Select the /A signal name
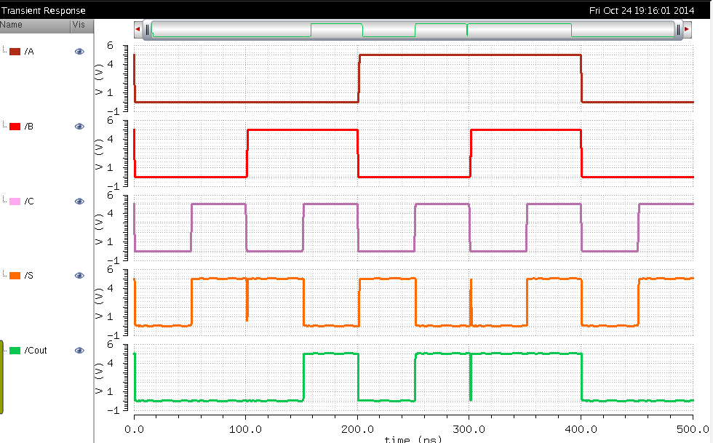This screenshot has width=713, height=443. [29, 52]
